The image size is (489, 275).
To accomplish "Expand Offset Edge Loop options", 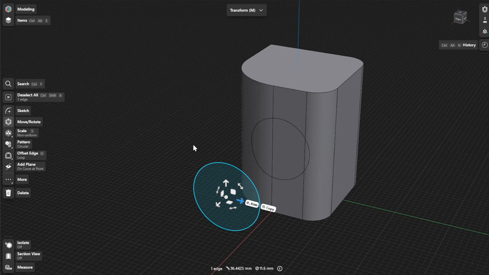I will [31, 156].
